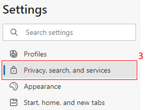
Task: Select the Appearance paint palette icon
Action: (x=14, y=86)
